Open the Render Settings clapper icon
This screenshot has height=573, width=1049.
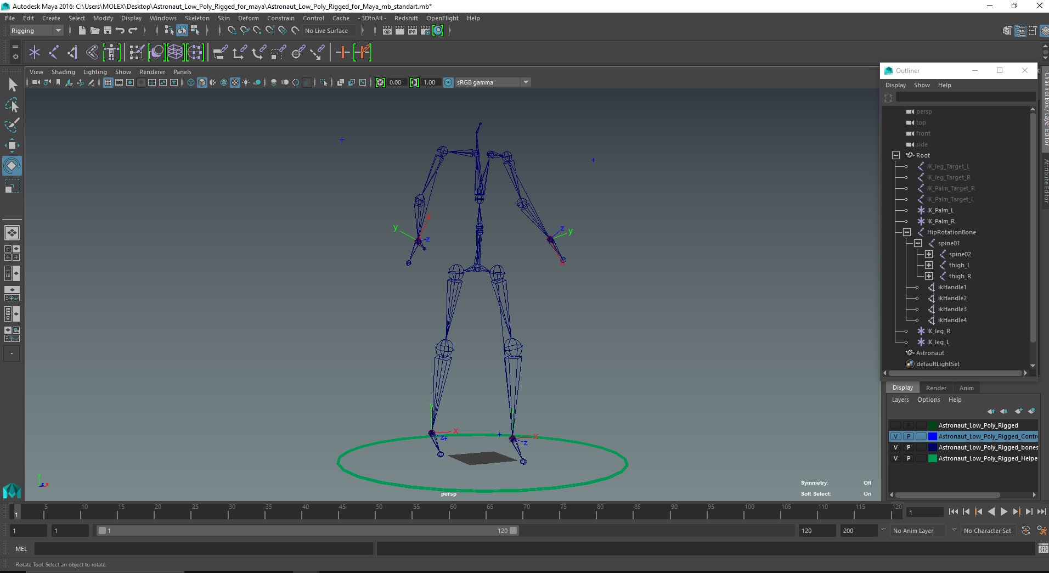click(425, 31)
